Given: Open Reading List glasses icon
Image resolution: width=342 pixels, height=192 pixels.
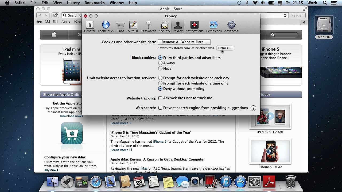Looking at the screenshot, I should point(39,22).
